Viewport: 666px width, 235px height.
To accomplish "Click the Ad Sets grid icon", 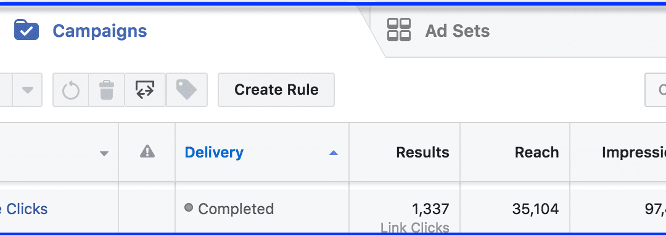I will click(399, 30).
